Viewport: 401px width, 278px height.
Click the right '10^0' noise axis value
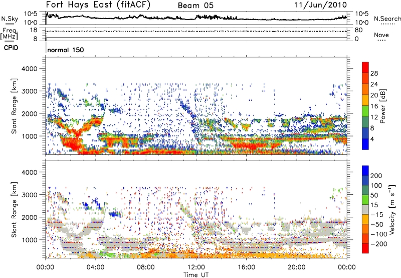[x=362, y=23]
